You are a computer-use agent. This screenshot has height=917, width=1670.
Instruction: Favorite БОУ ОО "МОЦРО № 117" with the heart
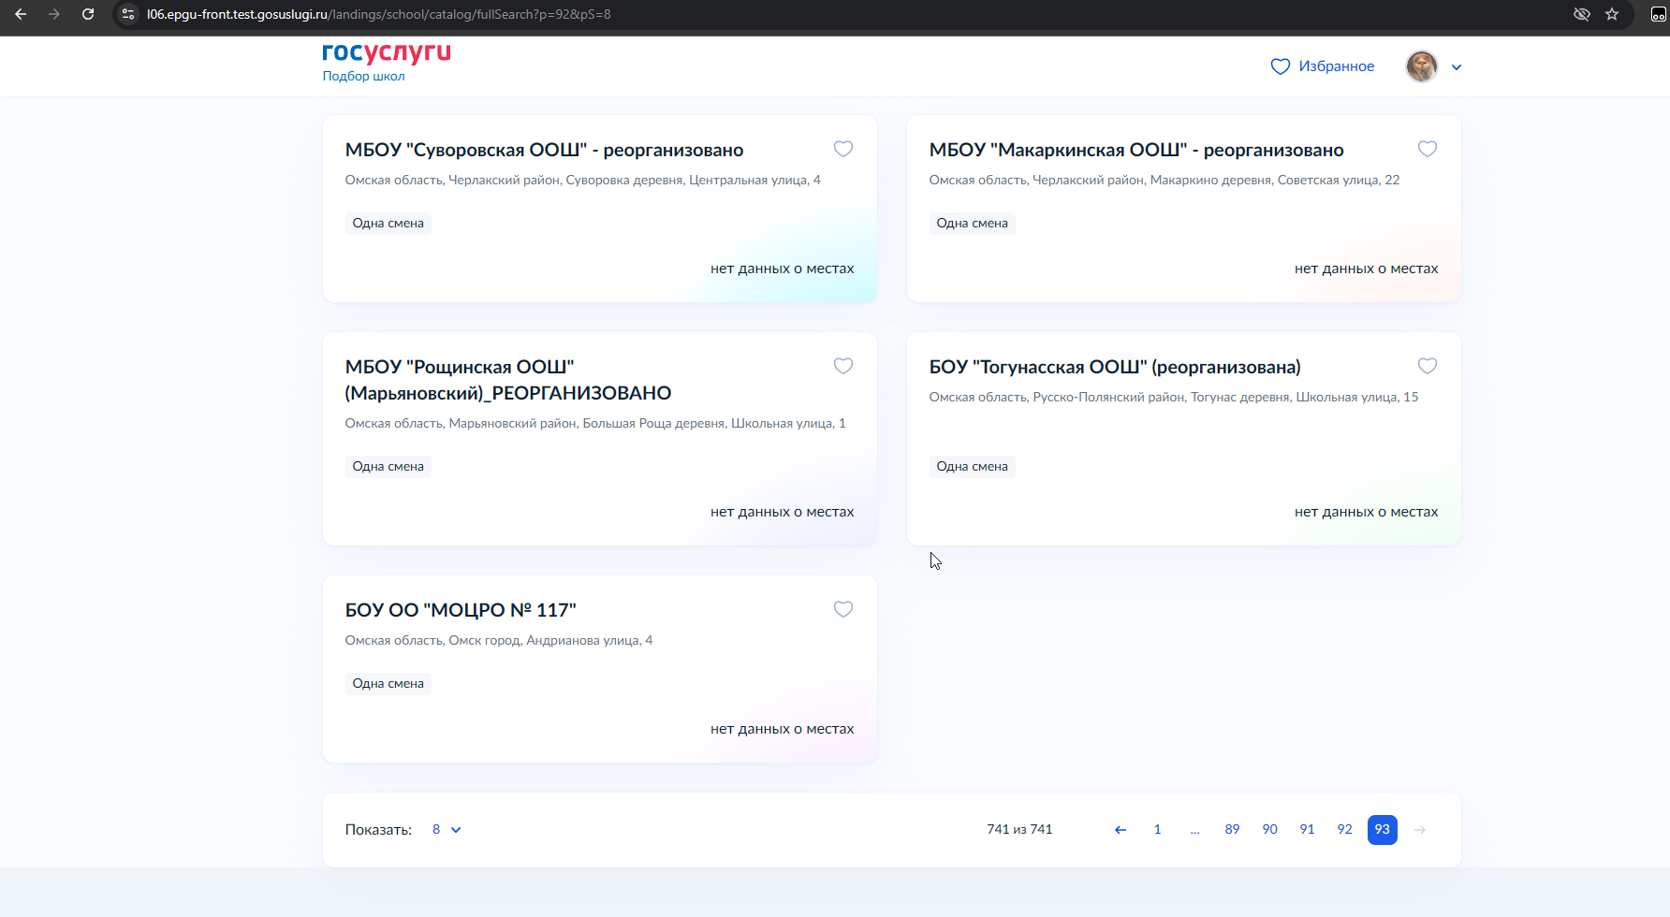tap(843, 609)
